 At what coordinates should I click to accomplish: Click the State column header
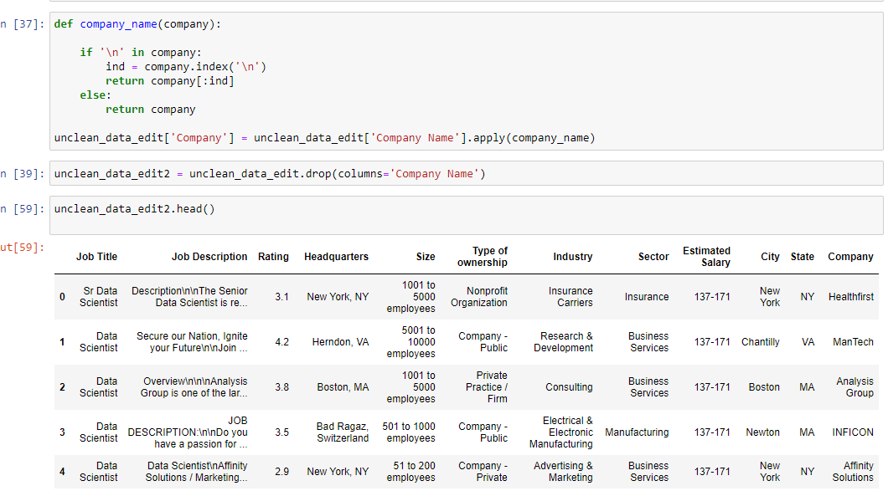(803, 256)
